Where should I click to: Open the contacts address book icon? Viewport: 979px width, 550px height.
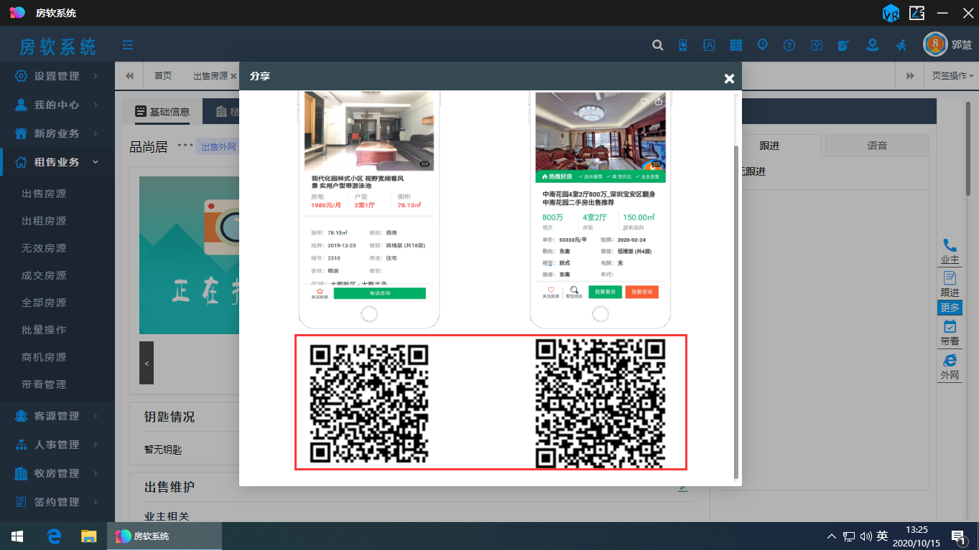point(709,45)
